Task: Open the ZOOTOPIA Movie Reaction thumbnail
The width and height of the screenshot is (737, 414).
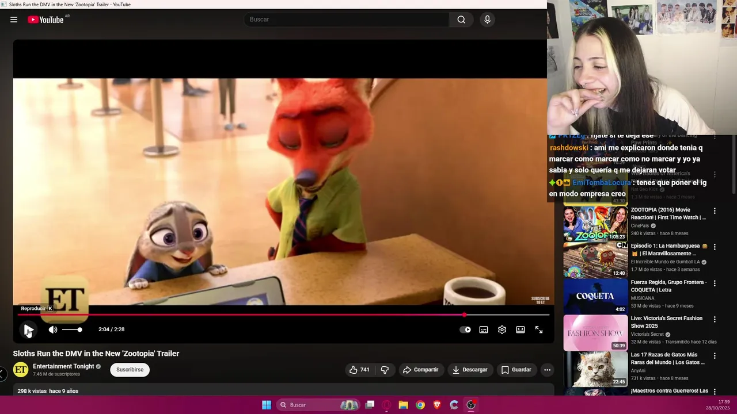Action: click(595, 224)
